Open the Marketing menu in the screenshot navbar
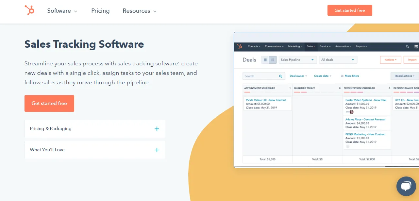Viewport: 419px width, 201px height. [x=295, y=46]
